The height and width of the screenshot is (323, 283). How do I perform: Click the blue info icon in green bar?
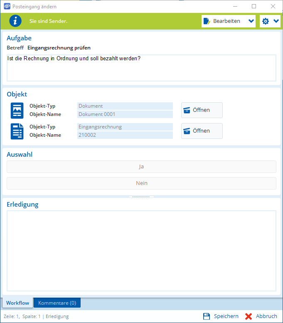click(15, 21)
